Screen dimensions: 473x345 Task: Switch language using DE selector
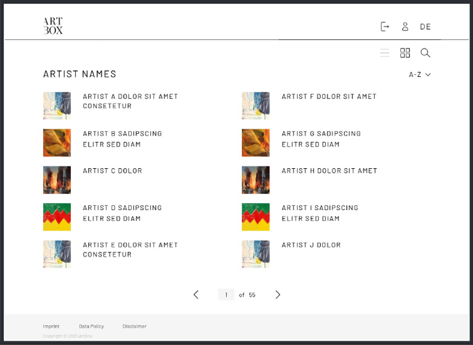(425, 27)
